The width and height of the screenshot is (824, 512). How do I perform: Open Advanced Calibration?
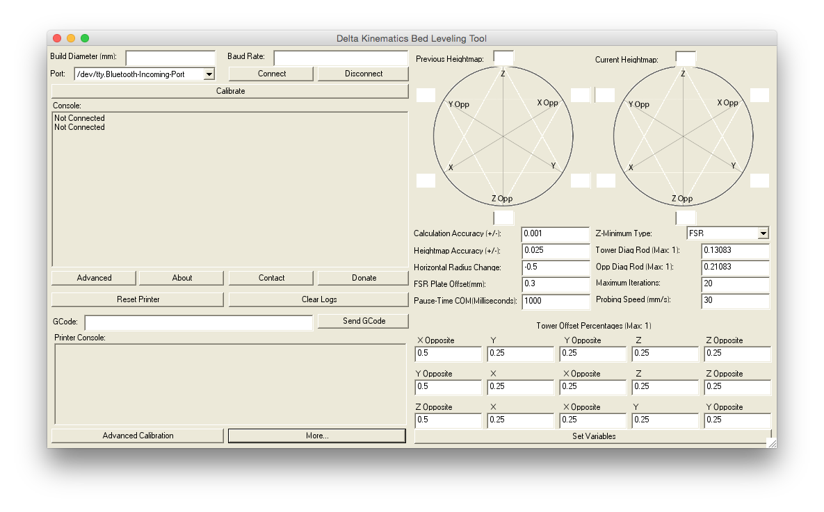pos(138,436)
